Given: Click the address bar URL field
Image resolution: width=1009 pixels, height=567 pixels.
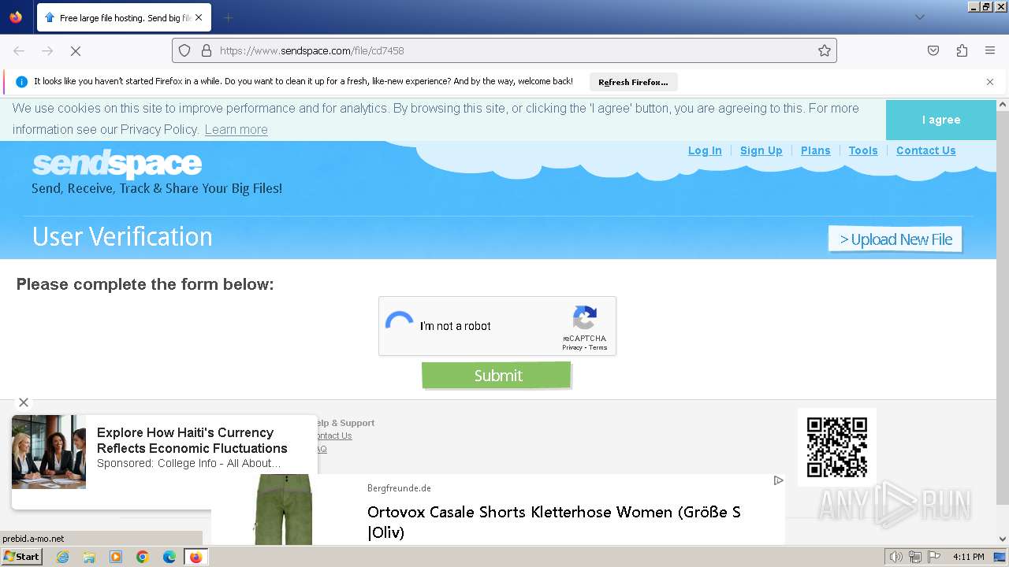Looking at the screenshot, I should [x=504, y=50].
